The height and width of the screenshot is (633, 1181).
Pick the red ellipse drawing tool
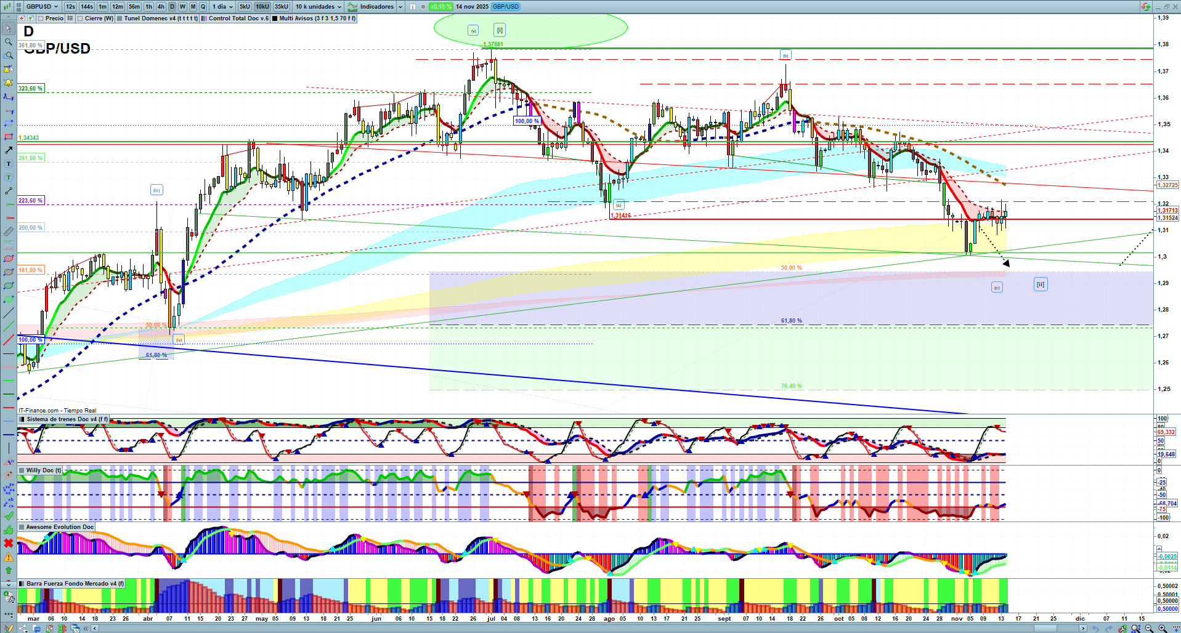[9, 259]
